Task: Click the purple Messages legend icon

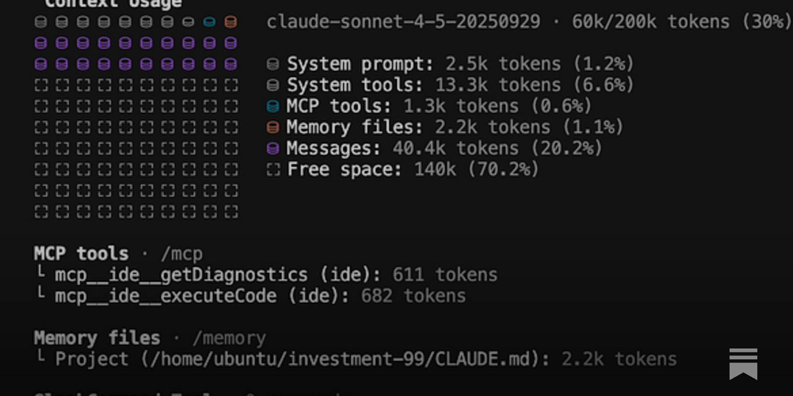Action: pyautogui.click(x=273, y=148)
